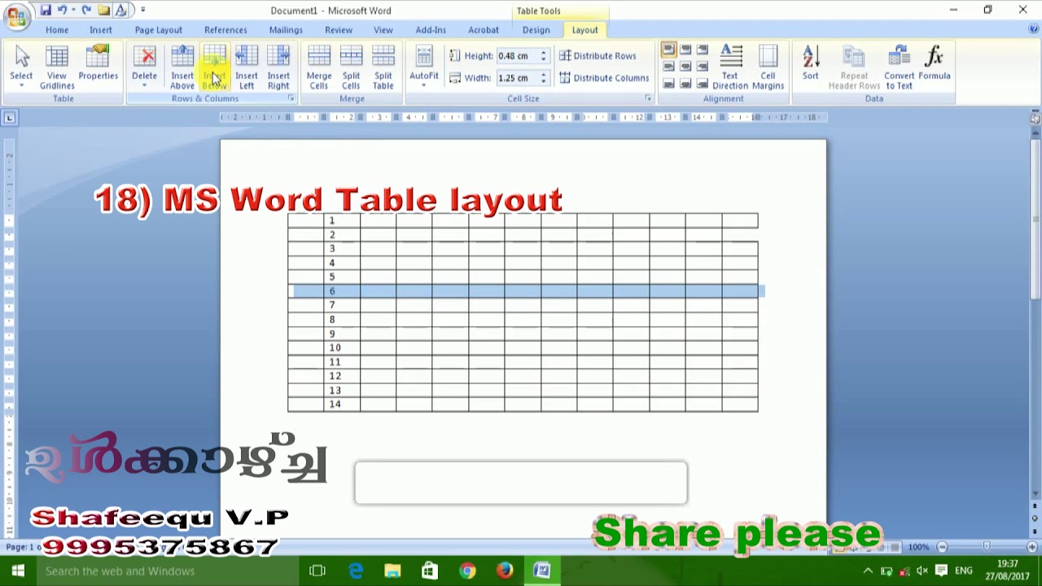Set Align Top Left cell alignment
Screen dimensions: 1042x586
[x=668, y=50]
